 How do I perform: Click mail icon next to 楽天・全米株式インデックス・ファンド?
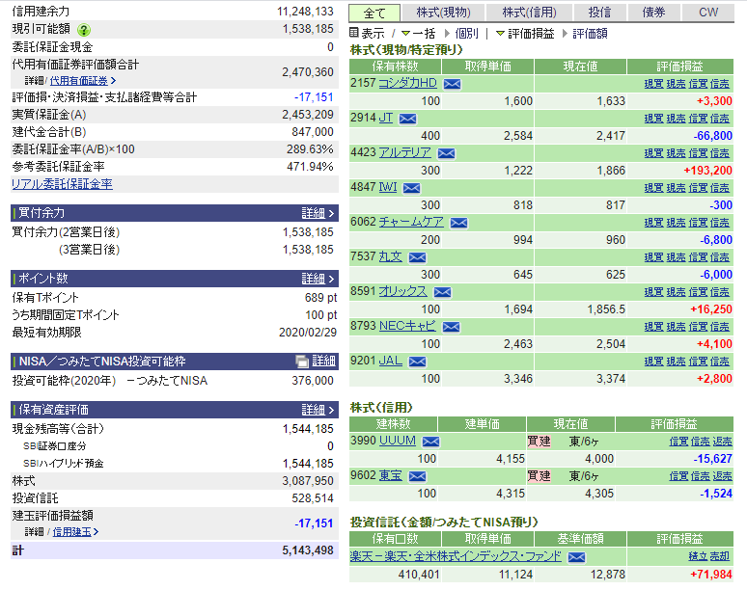point(576,557)
